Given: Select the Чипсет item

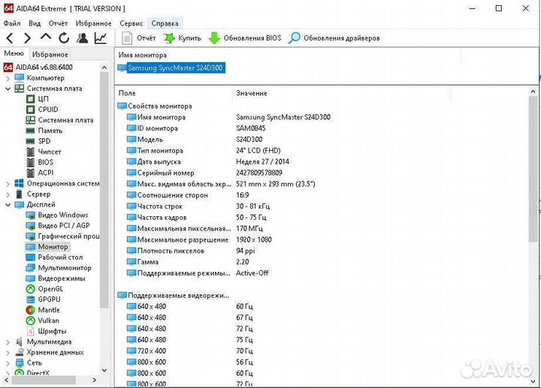Looking at the screenshot, I should tap(50, 152).
